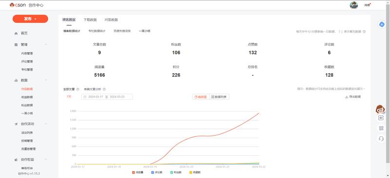This screenshot has height=178, width=390.
Task: Click the blue swirl assistant icon at right
Action: tap(382, 24)
